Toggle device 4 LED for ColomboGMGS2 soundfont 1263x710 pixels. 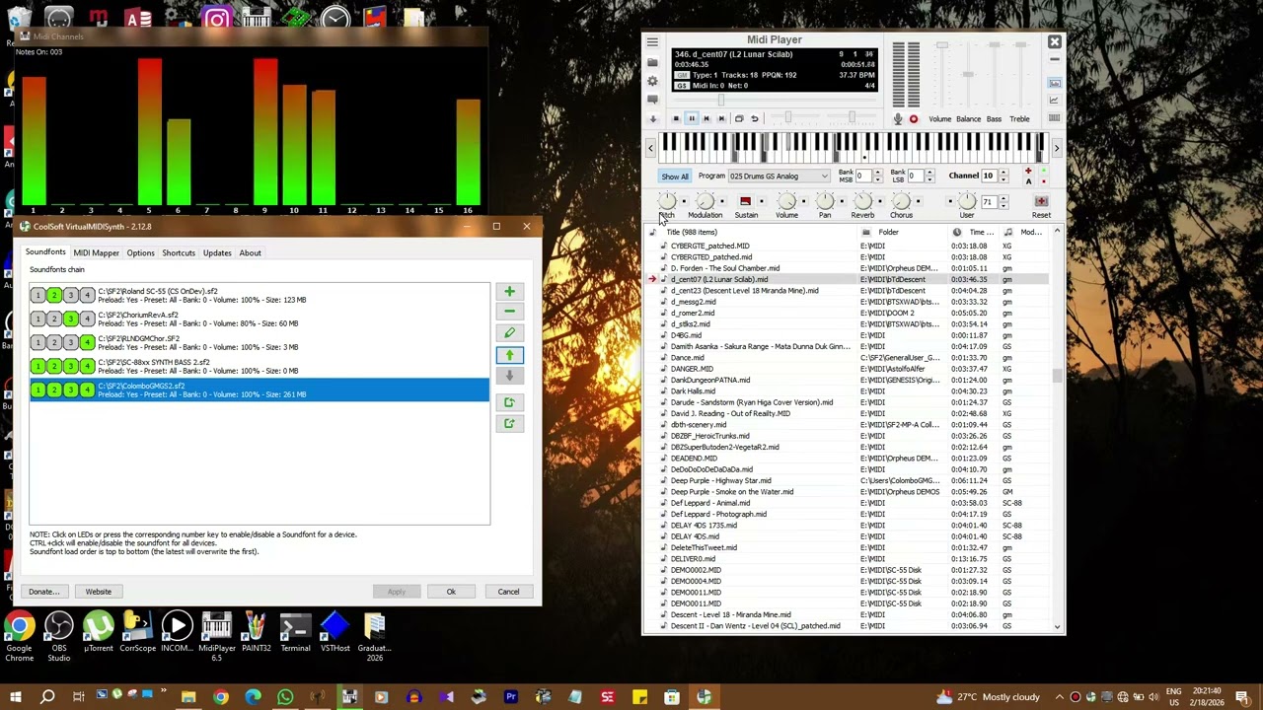pos(87,390)
